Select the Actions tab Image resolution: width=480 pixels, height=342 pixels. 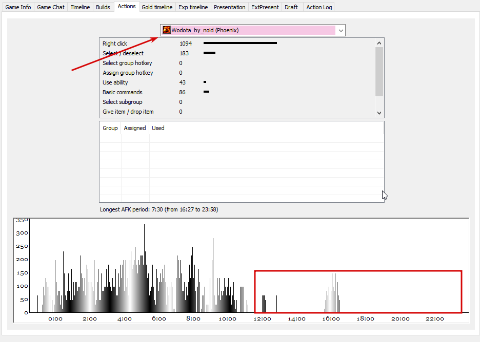(127, 6)
